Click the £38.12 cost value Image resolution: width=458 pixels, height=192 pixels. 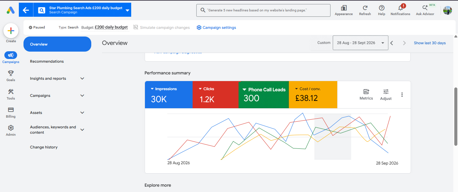(x=307, y=98)
